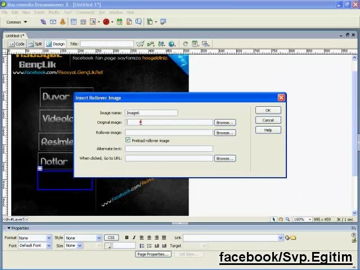Click the Check Browser Errors toolbar icon
This screenshot has height=270, width=360.
tap(140, 44)
